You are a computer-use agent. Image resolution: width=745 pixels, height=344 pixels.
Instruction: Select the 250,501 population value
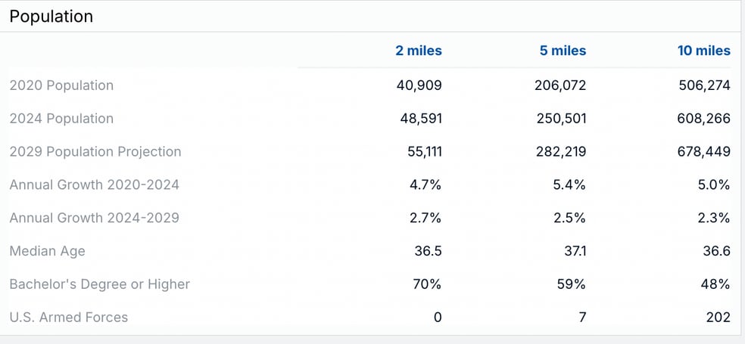tap(560, 119)
